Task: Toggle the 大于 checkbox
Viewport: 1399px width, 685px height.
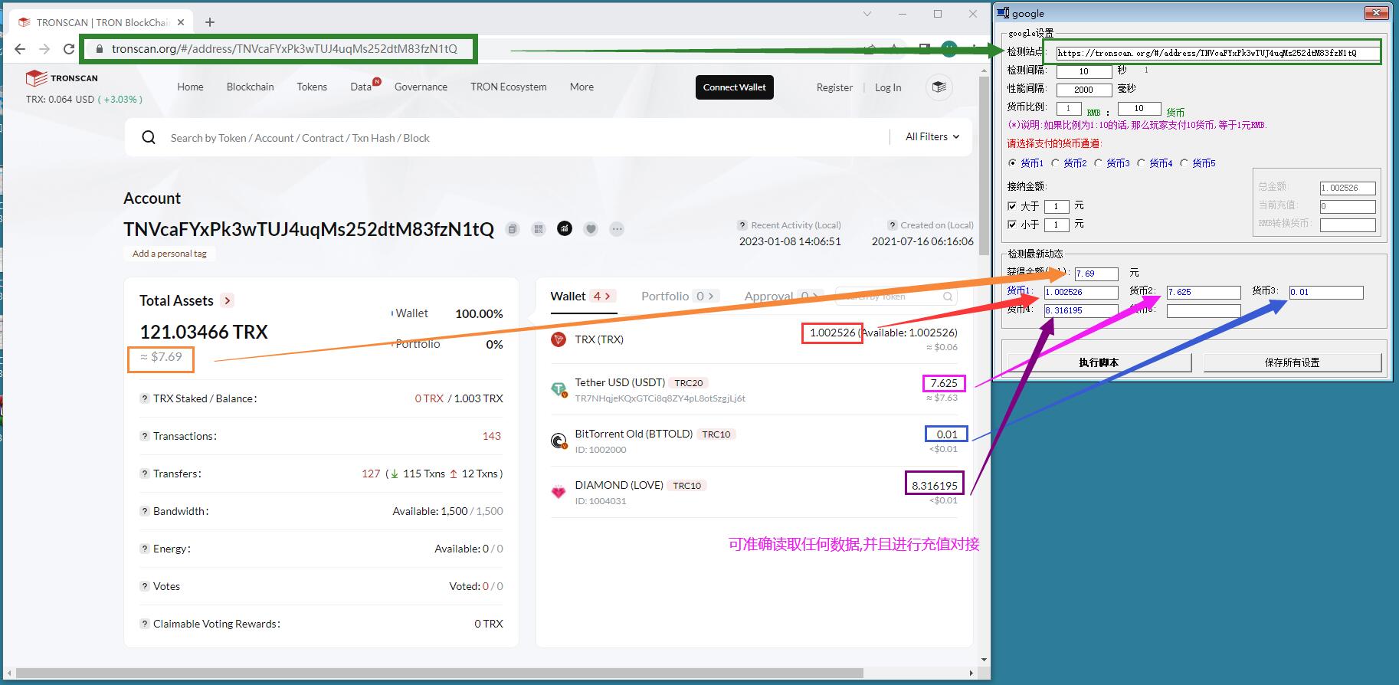Action: pyautogui.click(x=1012, y=206)
